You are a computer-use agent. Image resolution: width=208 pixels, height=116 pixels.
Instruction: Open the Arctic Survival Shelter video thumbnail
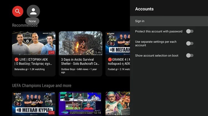tap(80, 43)
